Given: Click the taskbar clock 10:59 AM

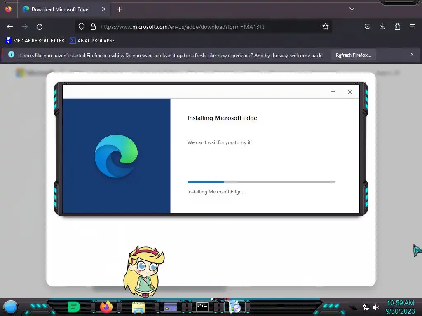Looking at the screenshot, I should pyautogui.click(x=400, y=303).
